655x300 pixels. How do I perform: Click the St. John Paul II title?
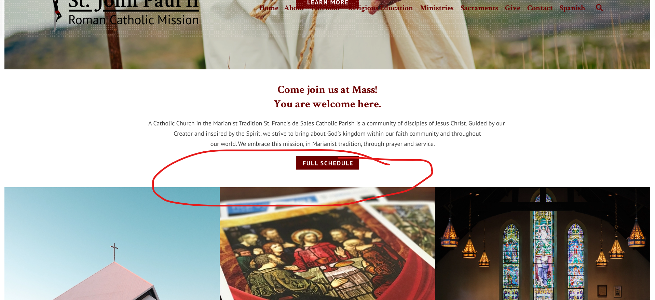click(x=134, y=5)
